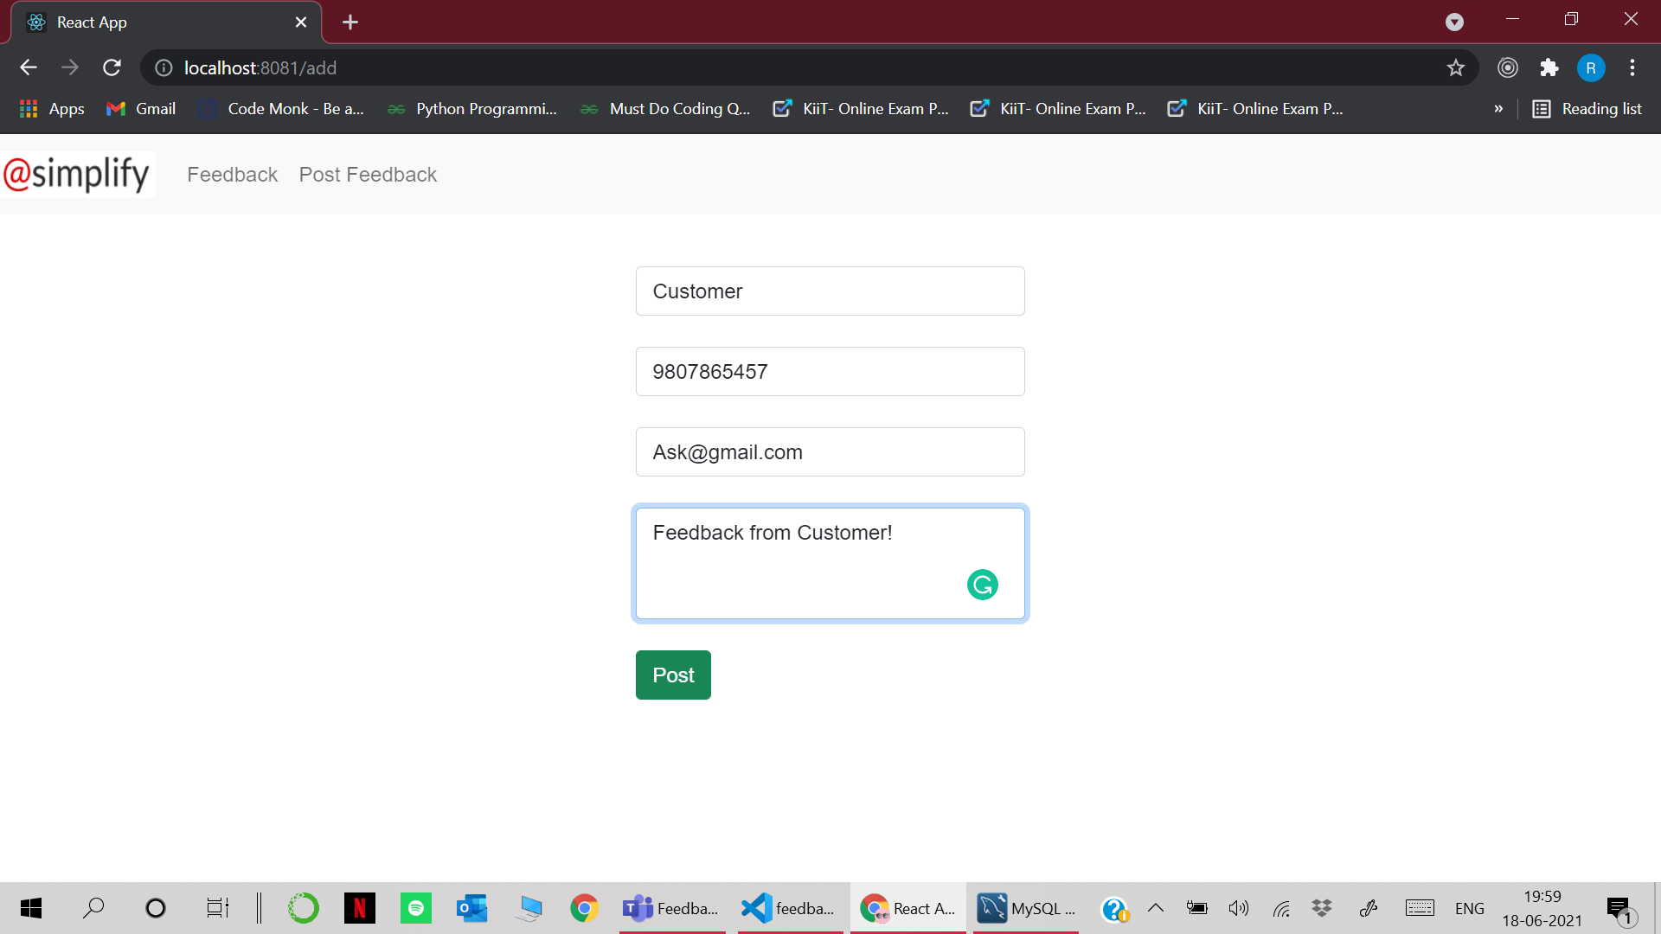Open Spotify from the taskbar

[x=416, y=908]
